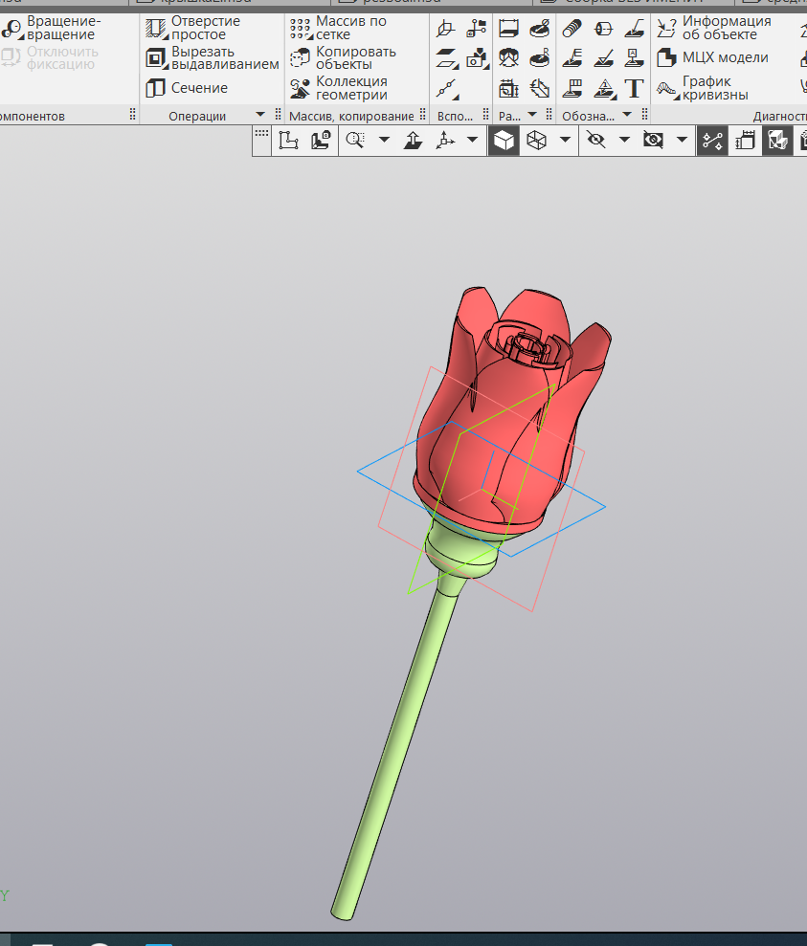Switch to wireframe cube display mode

point(536,141)
